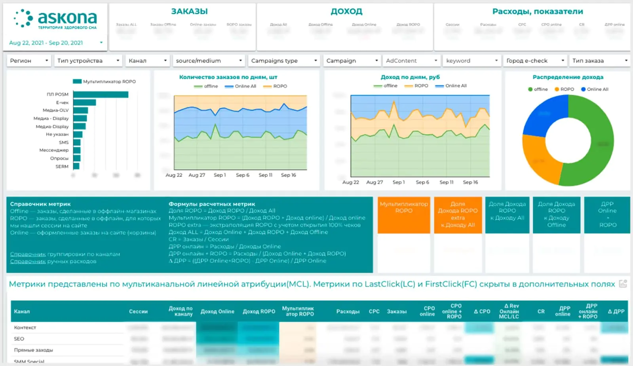The height and width of the screenshot is (366, 633).
Task: Open the source/medium filter dropdown
Action: pyautogui.click(x=209, y=61)
